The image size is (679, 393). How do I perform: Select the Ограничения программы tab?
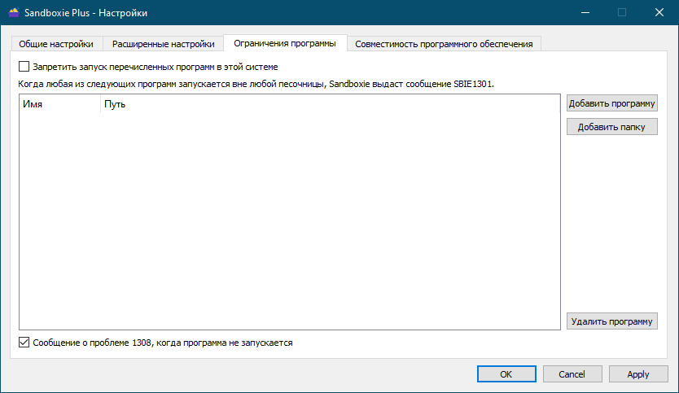pyautogui.click(x=285, y=43)
